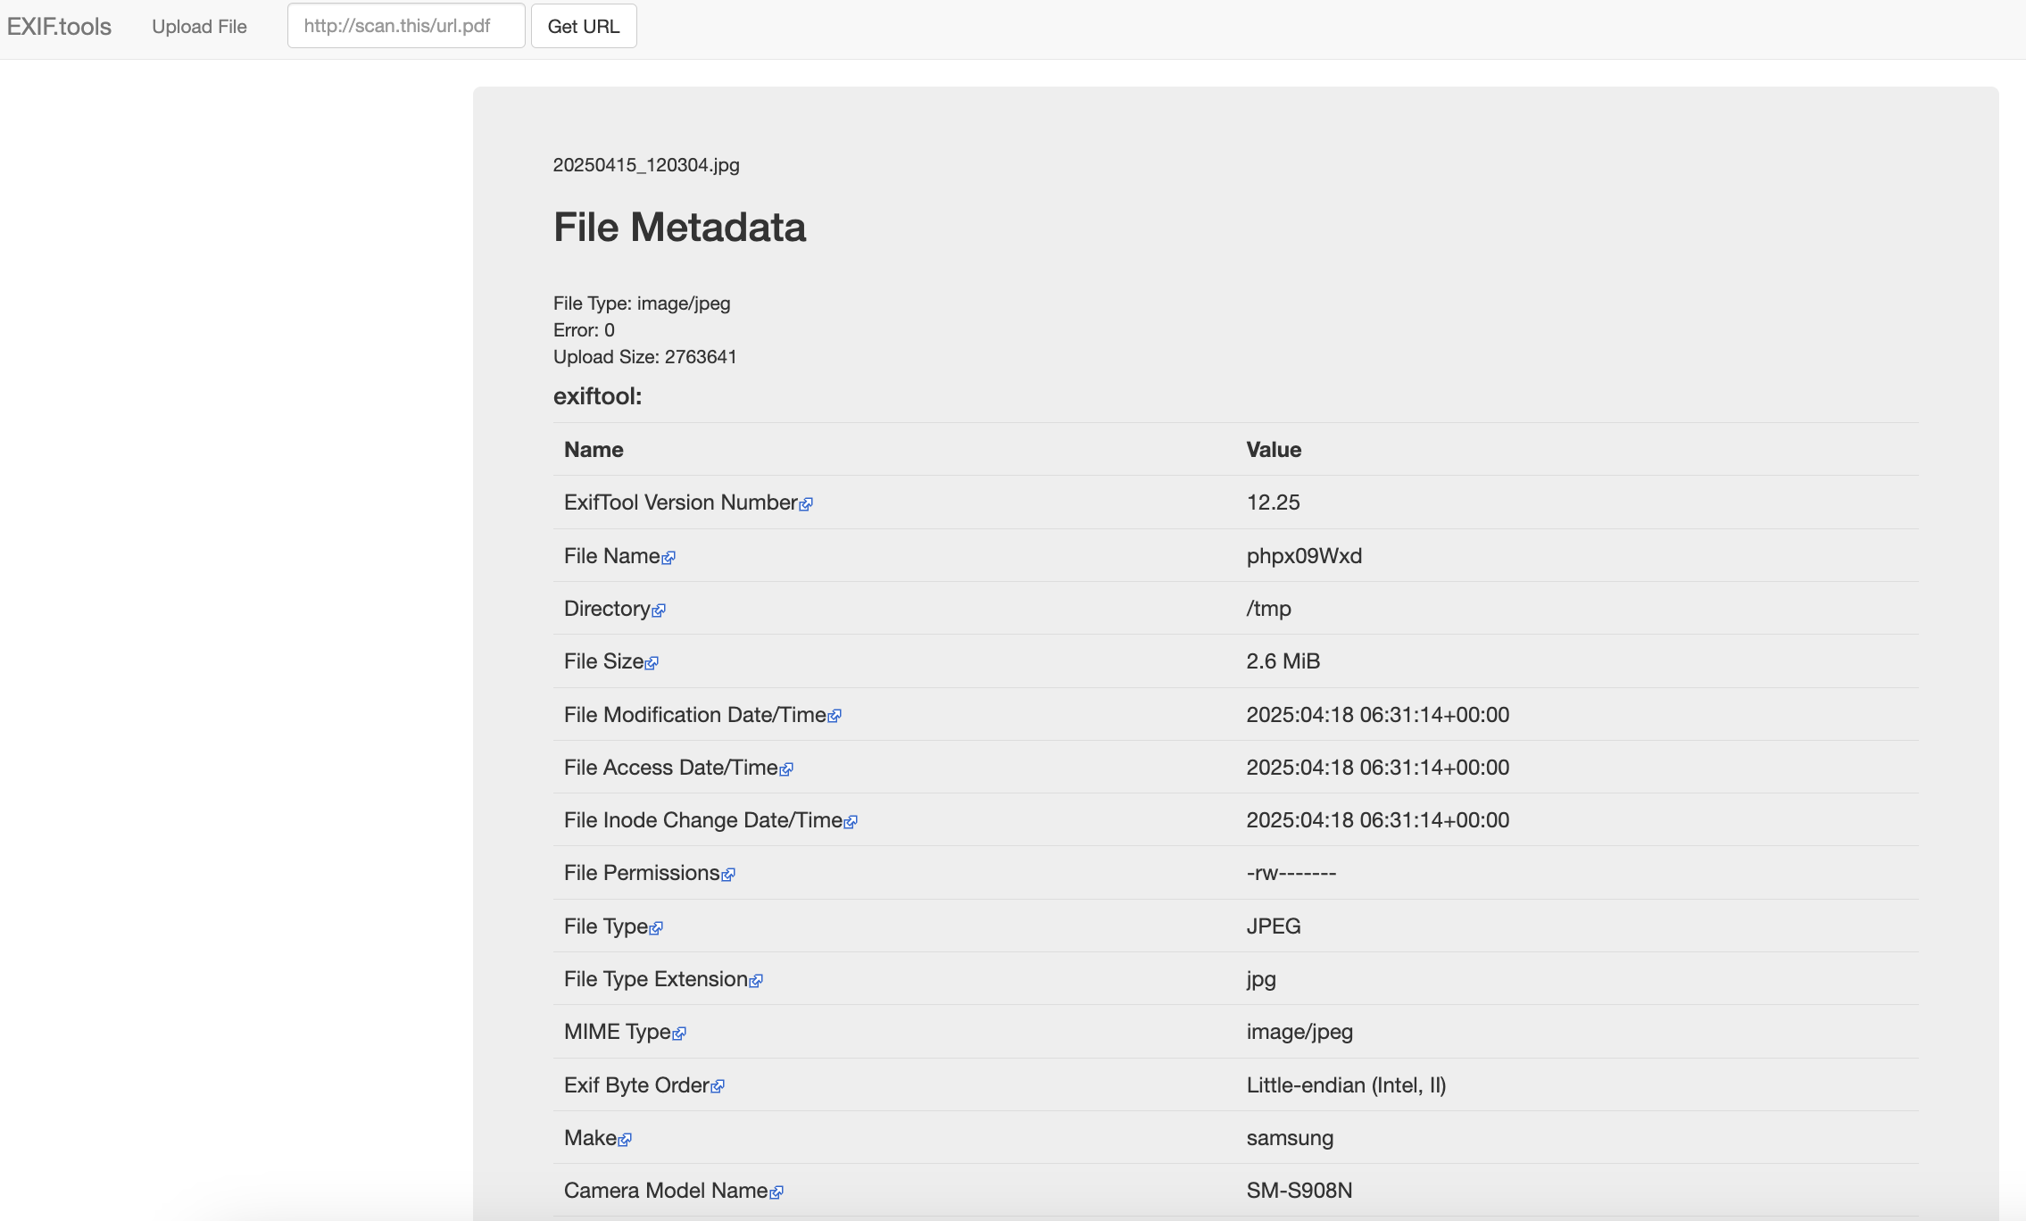Open the Camera Model Name link icon
The height and width of the screenshot is (1221, 2026).
point(776,1192)
